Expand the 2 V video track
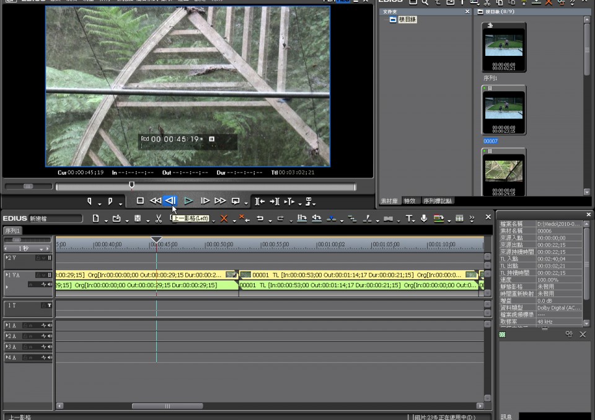 (x=7, y=257)
